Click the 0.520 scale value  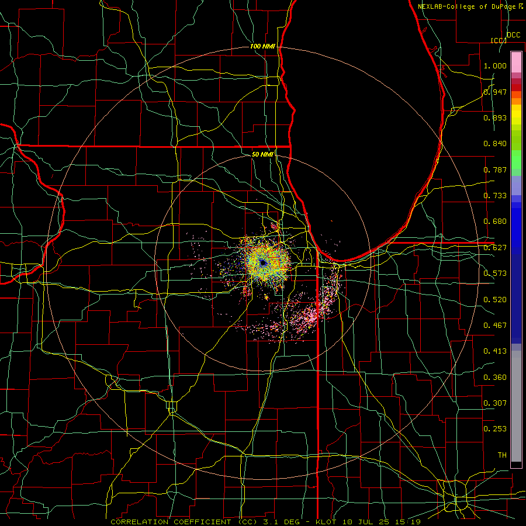point(495,300)
